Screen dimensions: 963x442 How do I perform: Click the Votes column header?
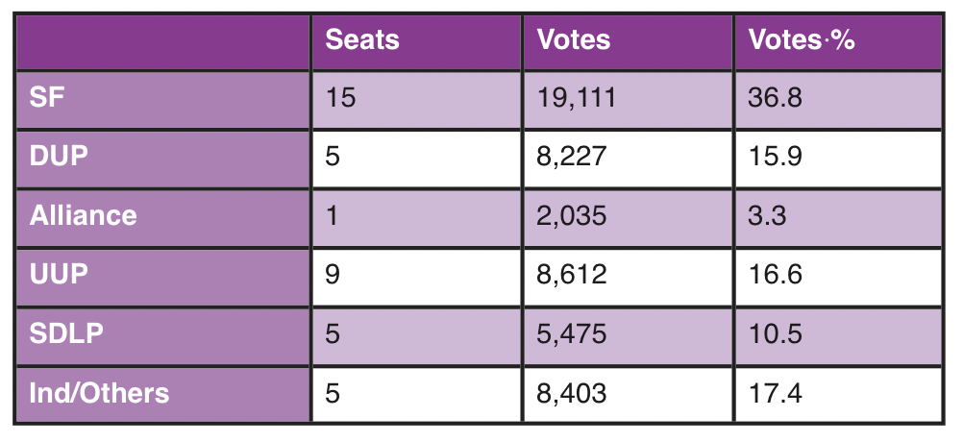pos(574,40)
